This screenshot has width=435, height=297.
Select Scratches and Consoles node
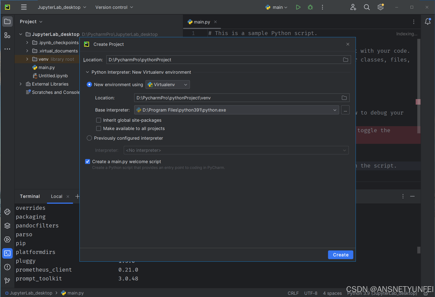[52, 92]
